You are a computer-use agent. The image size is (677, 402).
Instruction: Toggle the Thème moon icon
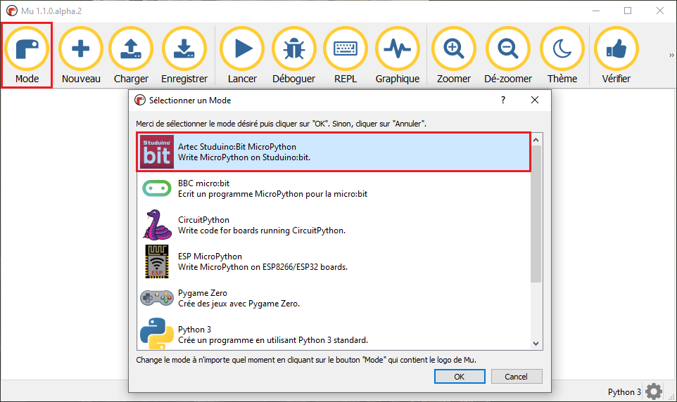point(562,56)
